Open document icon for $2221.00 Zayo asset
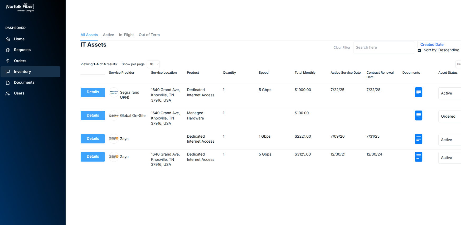Screen dimensions: 461x225 coord(418,139)
